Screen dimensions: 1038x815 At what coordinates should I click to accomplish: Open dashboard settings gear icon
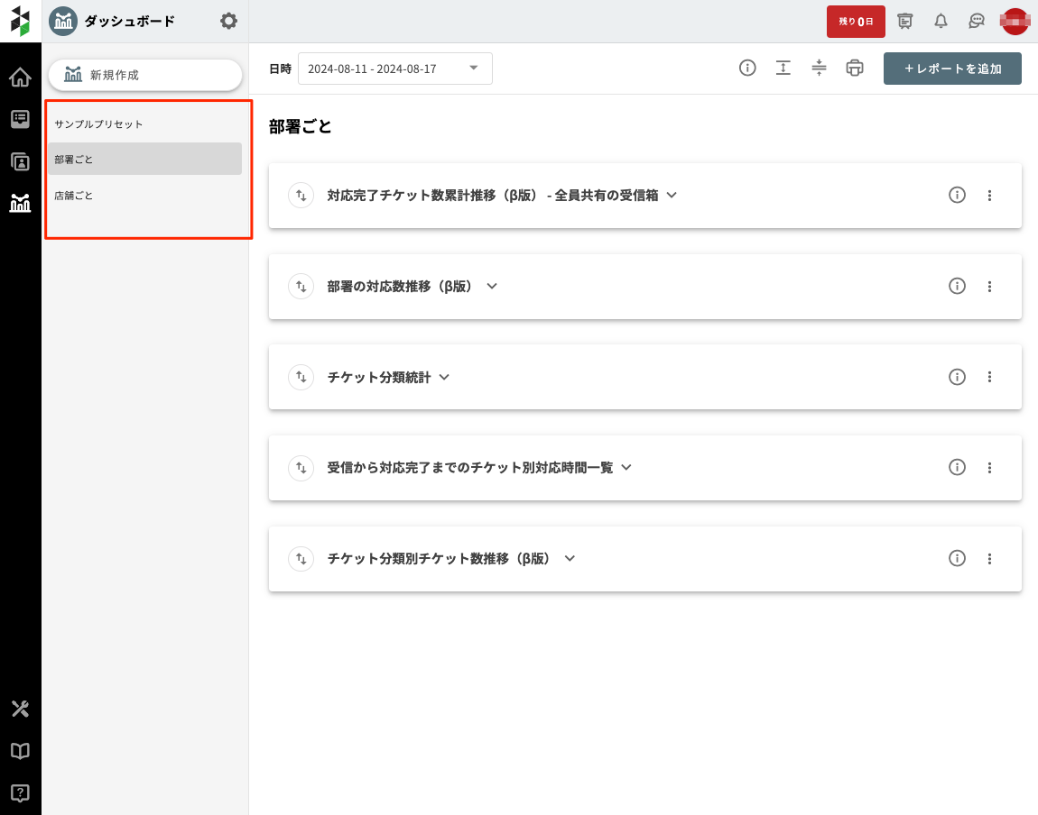point(229,21)
